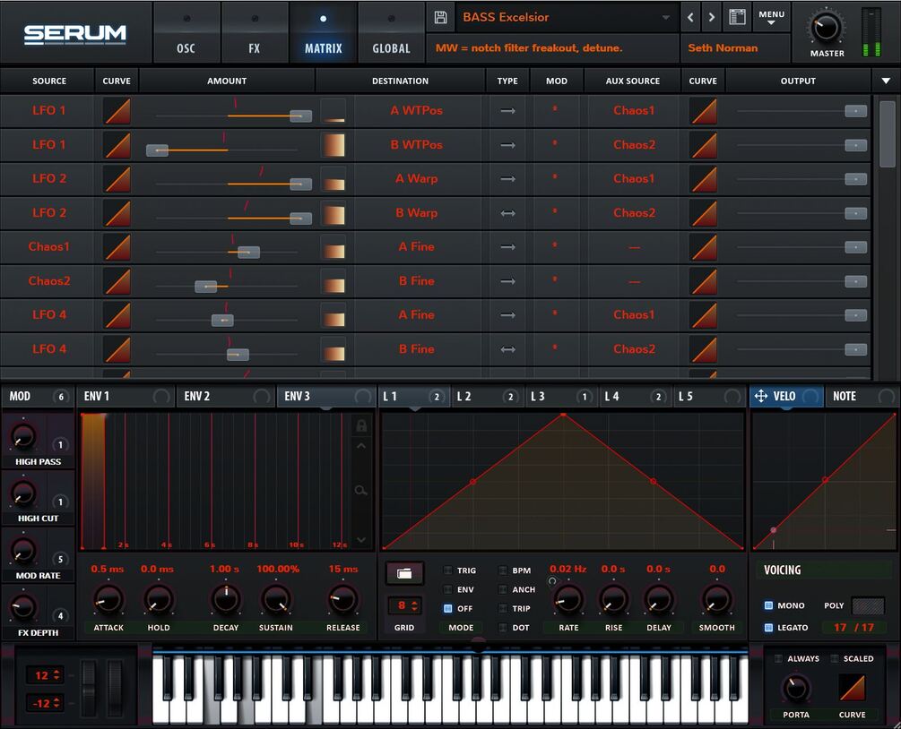The width and height of the screenshot is (901, 729).
Task: Enable portamento ALWAYS checkbox
Action: coord(778,658)
